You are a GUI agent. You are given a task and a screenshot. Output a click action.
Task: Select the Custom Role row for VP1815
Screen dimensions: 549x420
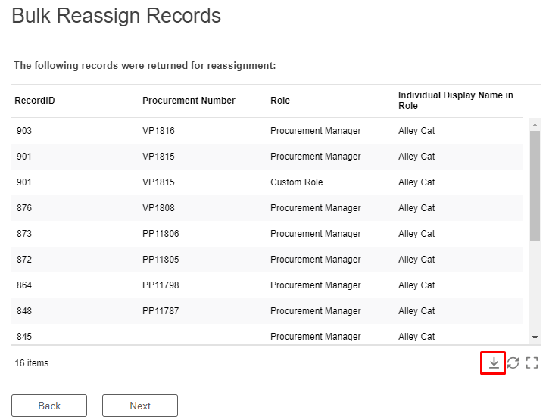tap(267, 182)
